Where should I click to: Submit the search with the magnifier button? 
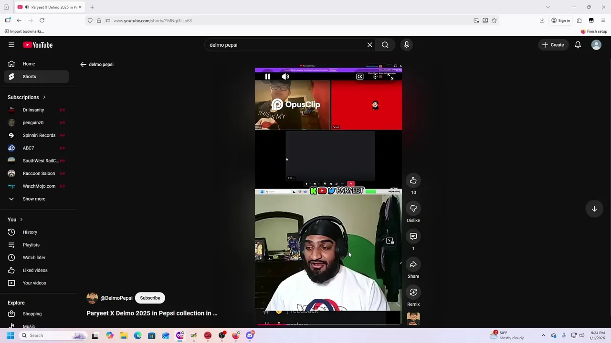tap(385, 45)
